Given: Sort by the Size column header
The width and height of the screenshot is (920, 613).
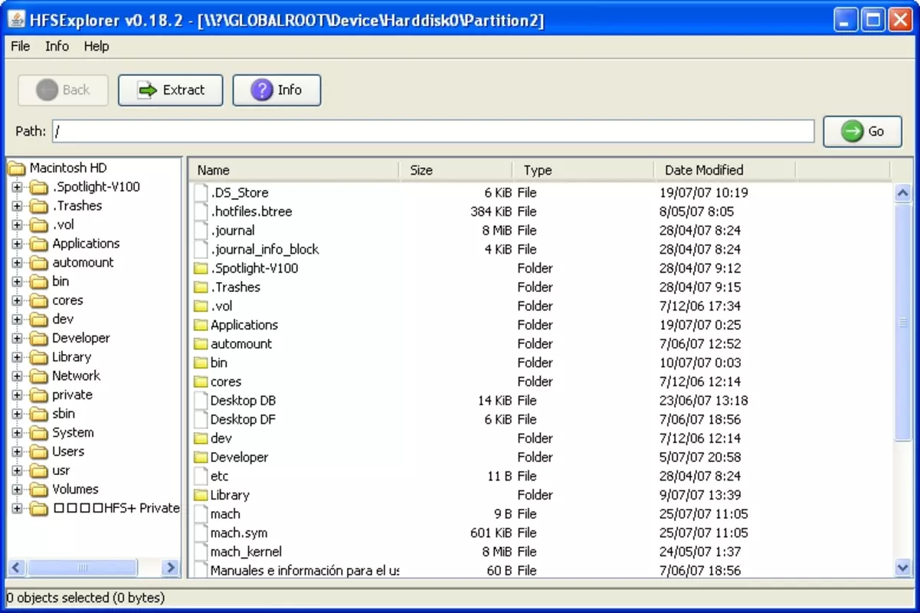Looking at the screenshot, I should click(456, 170).
